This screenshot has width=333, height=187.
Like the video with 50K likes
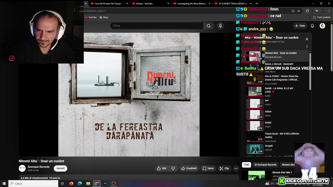point(162,168)
